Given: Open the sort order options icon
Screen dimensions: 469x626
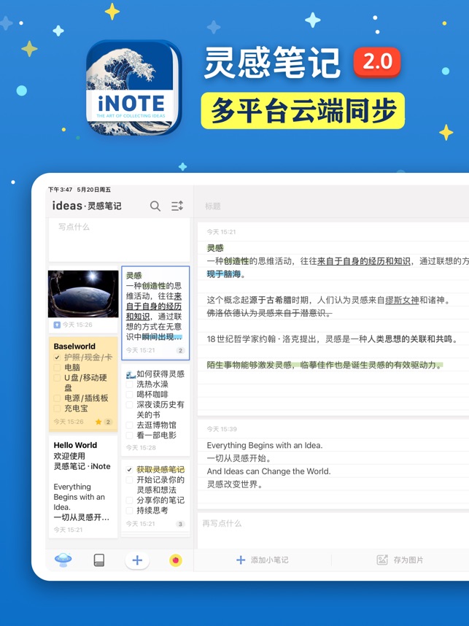Looking at the screenshot, I should coord(177,206).
